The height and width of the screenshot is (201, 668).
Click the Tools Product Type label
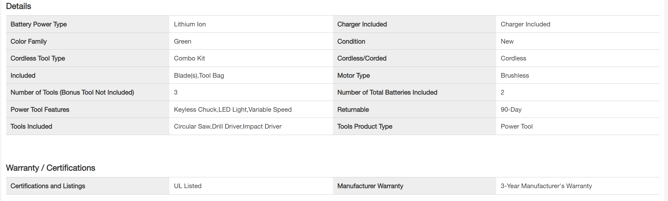(365, 126)
